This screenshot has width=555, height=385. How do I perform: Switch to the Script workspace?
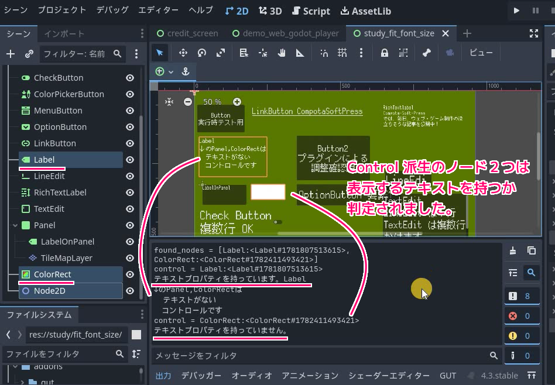tap(311, 11)
